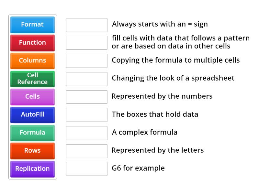
Task: Click the blue Format tile
Action: 32,25
